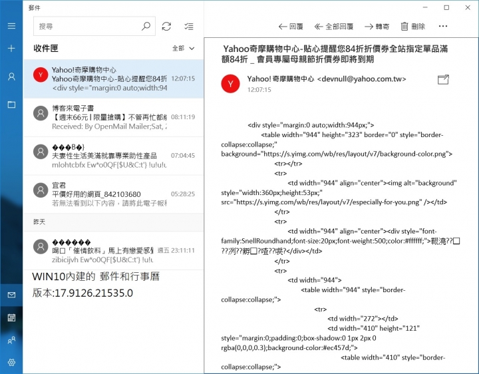Image resolution: width=479 pixels, height=374 pixels.
Task: Switch to the Calendar app icon
Action: coord(11,317)
